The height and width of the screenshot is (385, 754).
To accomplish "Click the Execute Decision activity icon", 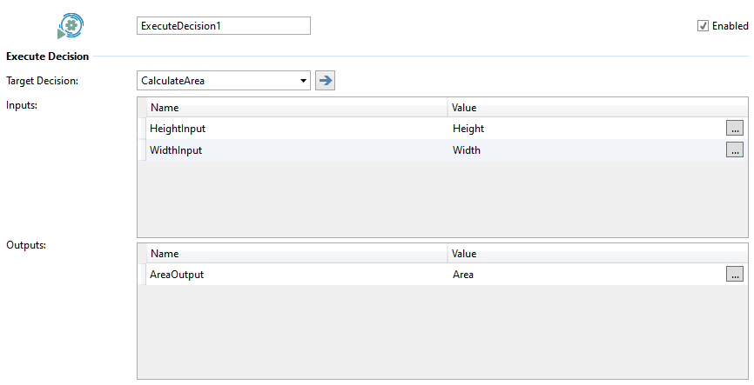I will tap(71, 26).
